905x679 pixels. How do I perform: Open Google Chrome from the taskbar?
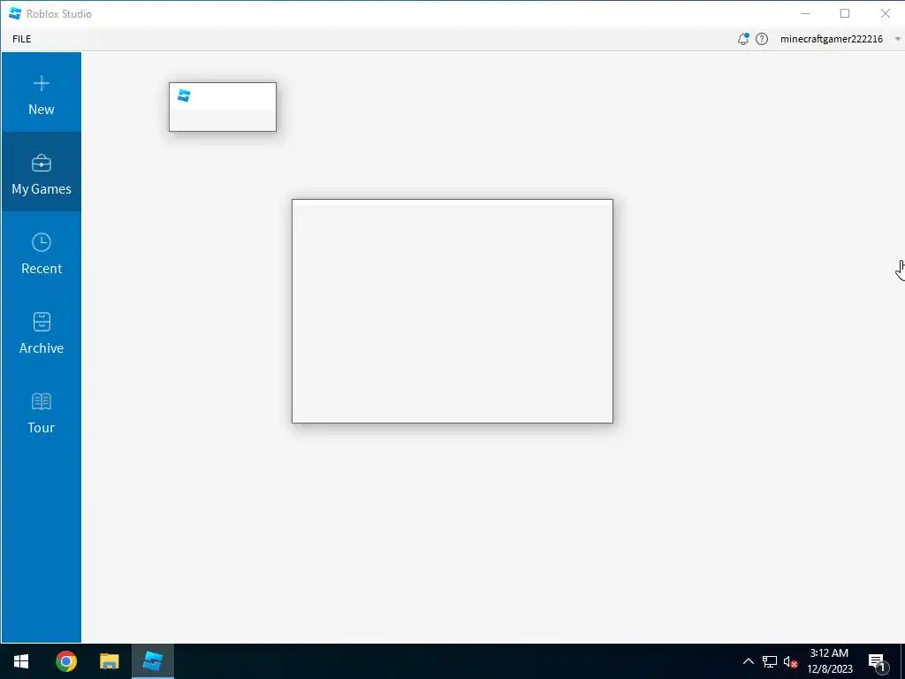click(66, 661)
